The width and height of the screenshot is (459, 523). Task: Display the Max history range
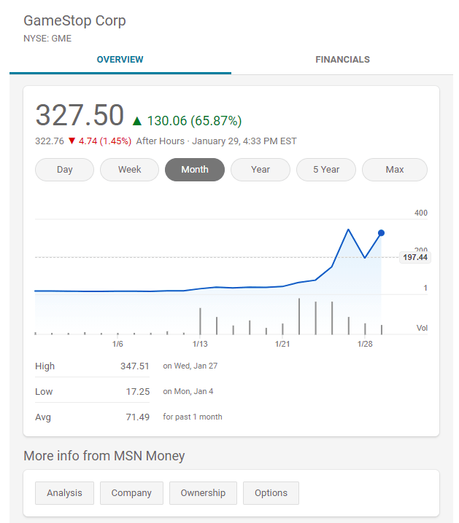coord(395,170)
